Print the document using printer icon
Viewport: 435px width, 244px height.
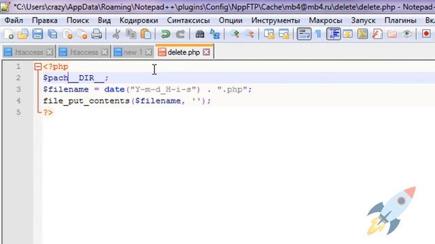(x=97, y=34)
